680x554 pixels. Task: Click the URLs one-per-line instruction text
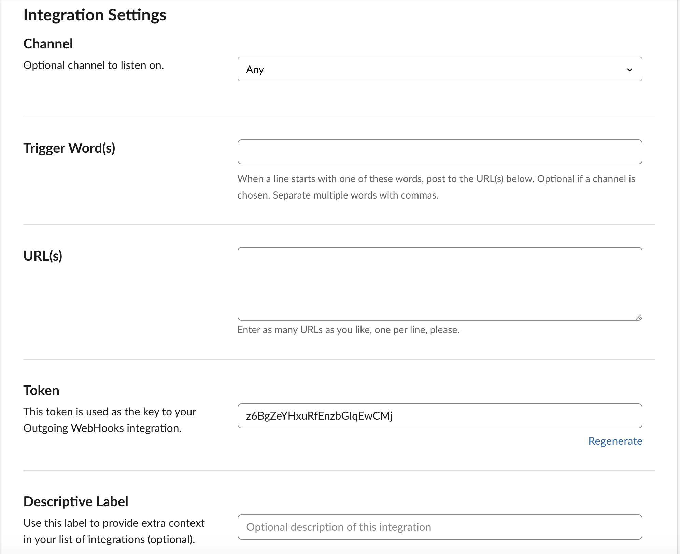[x=348, y=330]
